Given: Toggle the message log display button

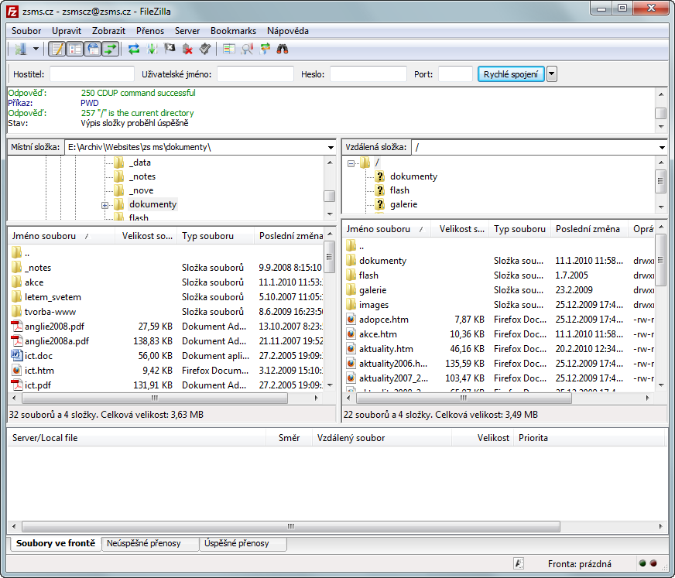Looking at the screenshot, I should click(x=57, y=49).
